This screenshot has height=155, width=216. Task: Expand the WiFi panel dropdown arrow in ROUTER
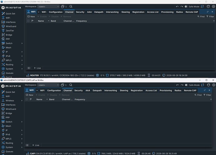[x=39, y=12]
